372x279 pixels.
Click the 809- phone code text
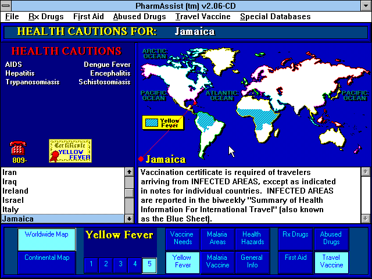coord(20,160)
